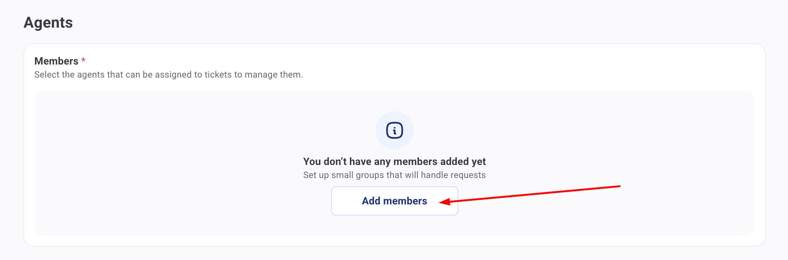Click the red required asterisk beside Members

pos(83,60)
